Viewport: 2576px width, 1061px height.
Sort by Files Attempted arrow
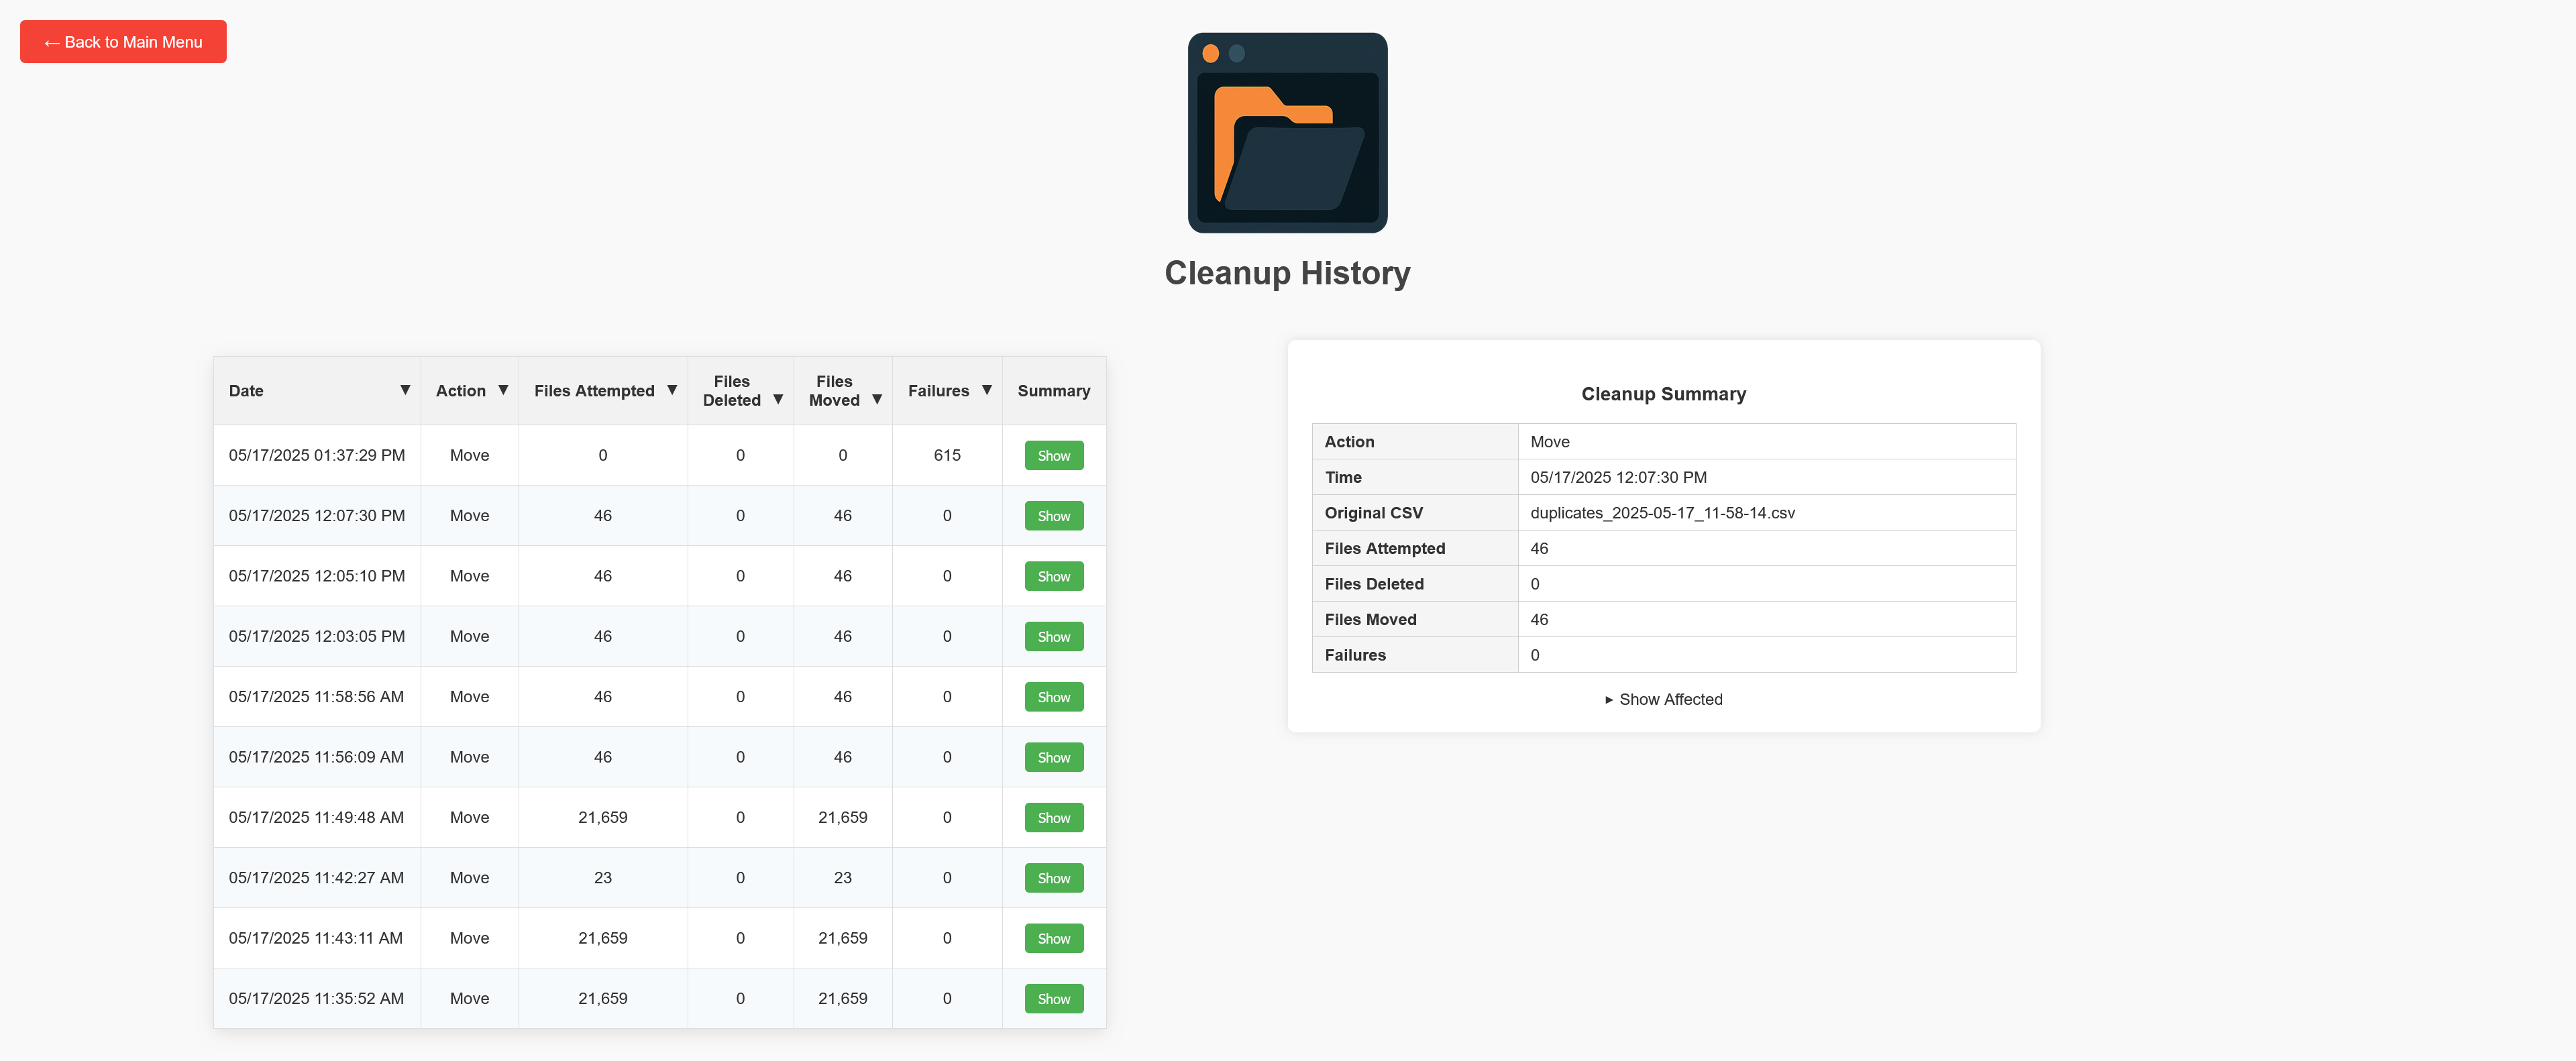pos(672,390)
